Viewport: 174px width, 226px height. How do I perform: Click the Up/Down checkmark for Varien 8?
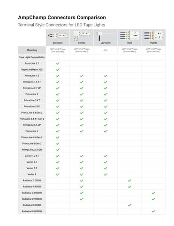[106, 174]
